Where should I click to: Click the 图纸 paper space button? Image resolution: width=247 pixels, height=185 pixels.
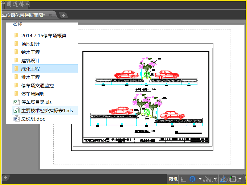(173, 179)
